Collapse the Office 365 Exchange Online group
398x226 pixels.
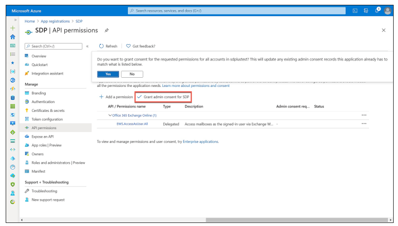[x=110, y=115]
